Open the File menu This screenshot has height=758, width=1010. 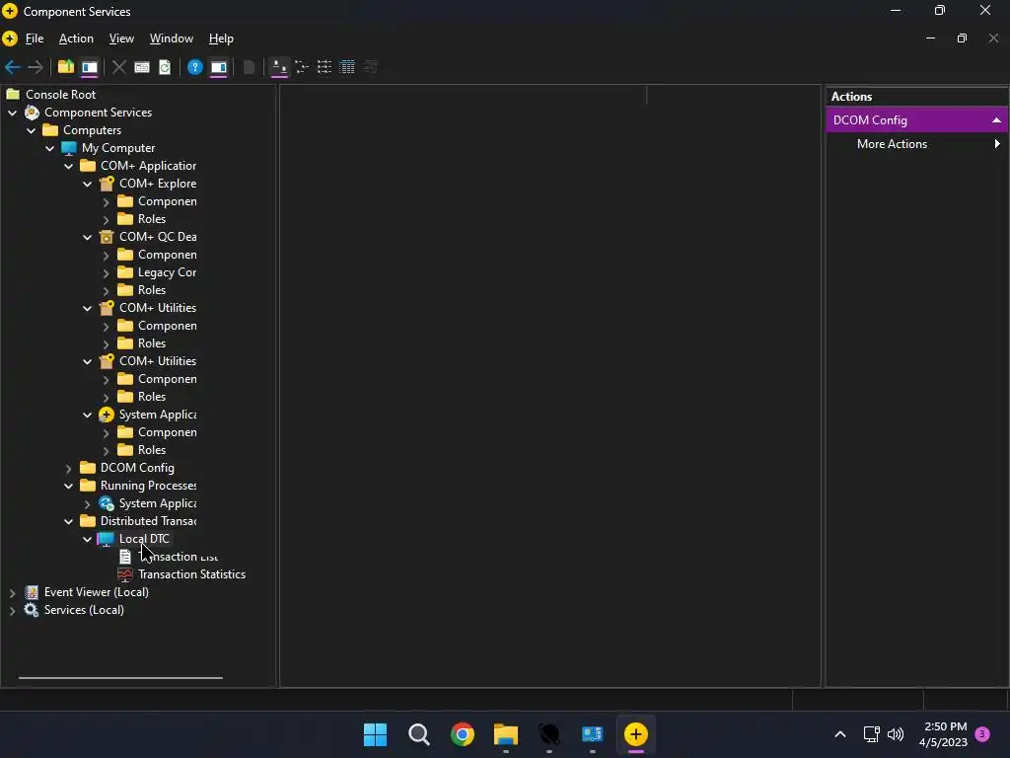(x=35, y=38)
